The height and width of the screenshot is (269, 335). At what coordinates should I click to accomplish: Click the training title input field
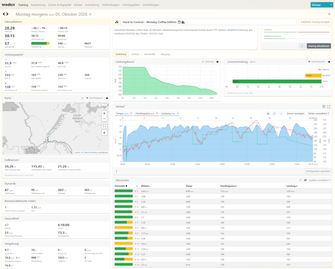(x=208, y=22)
